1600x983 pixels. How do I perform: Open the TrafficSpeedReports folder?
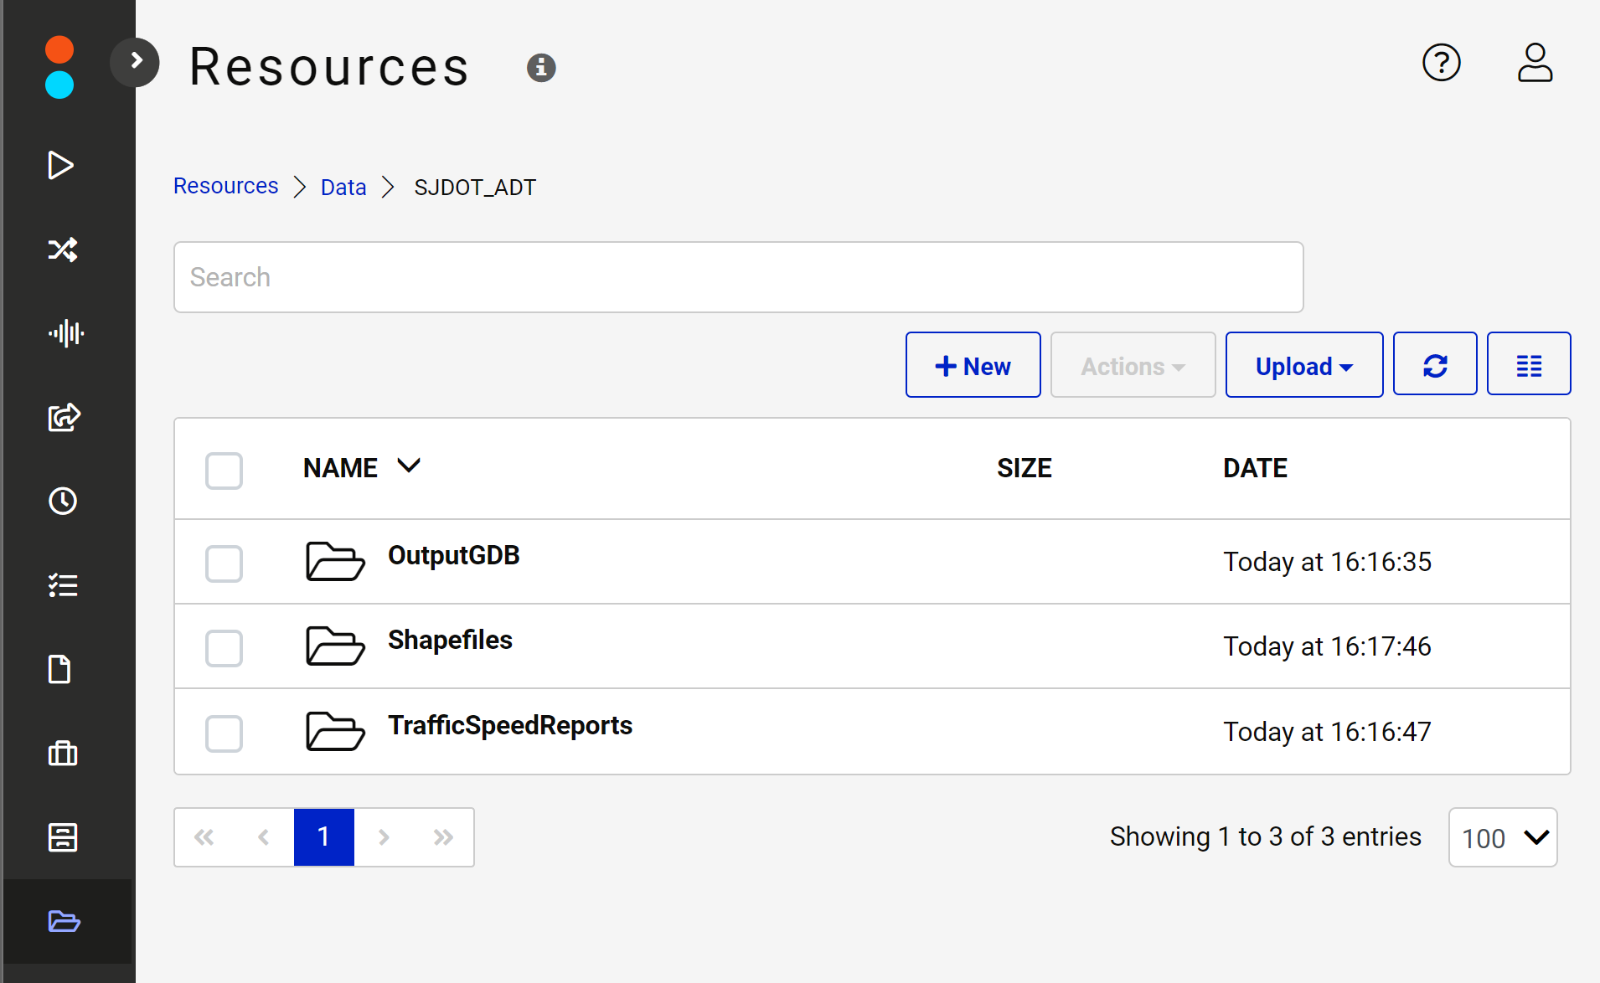click(x=509, y=725)
